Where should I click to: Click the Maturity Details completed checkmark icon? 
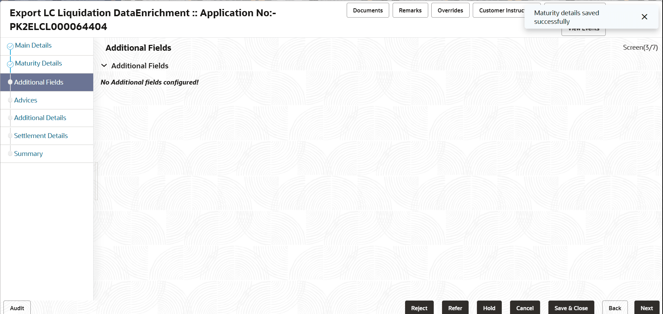click(x=10, y=64)
